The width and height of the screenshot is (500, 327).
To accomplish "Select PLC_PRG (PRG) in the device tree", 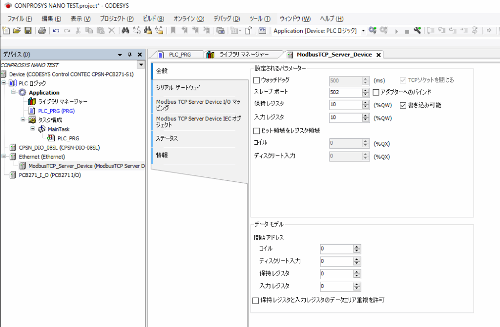I will click(57, 111).
